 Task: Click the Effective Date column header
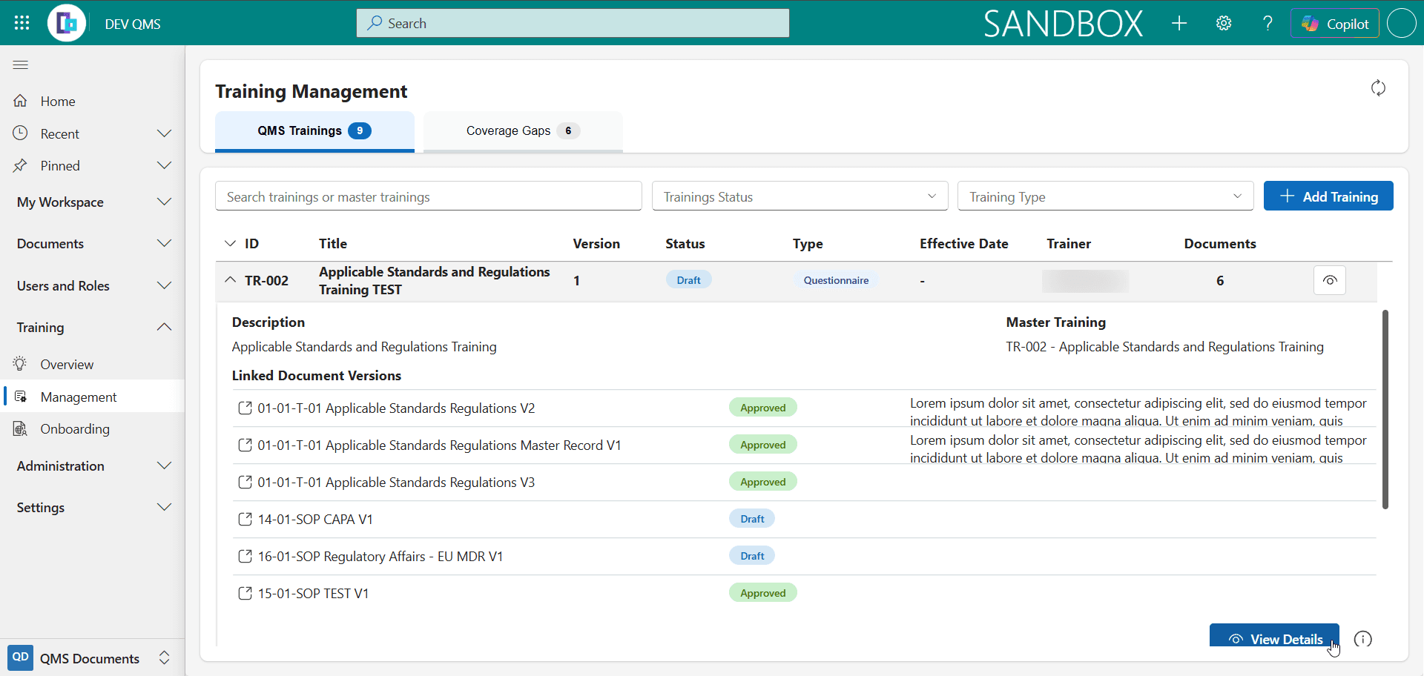(x=964, y=244)
